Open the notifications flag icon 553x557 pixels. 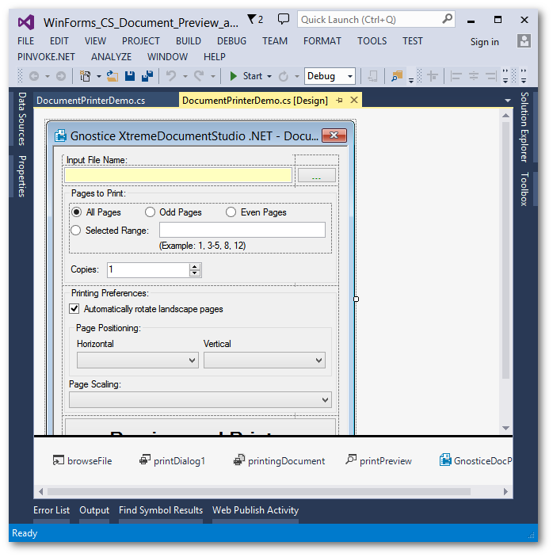(x=252, y=19)
